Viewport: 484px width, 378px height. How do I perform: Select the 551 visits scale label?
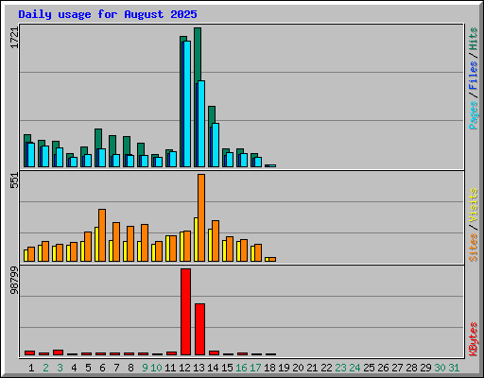14,180
